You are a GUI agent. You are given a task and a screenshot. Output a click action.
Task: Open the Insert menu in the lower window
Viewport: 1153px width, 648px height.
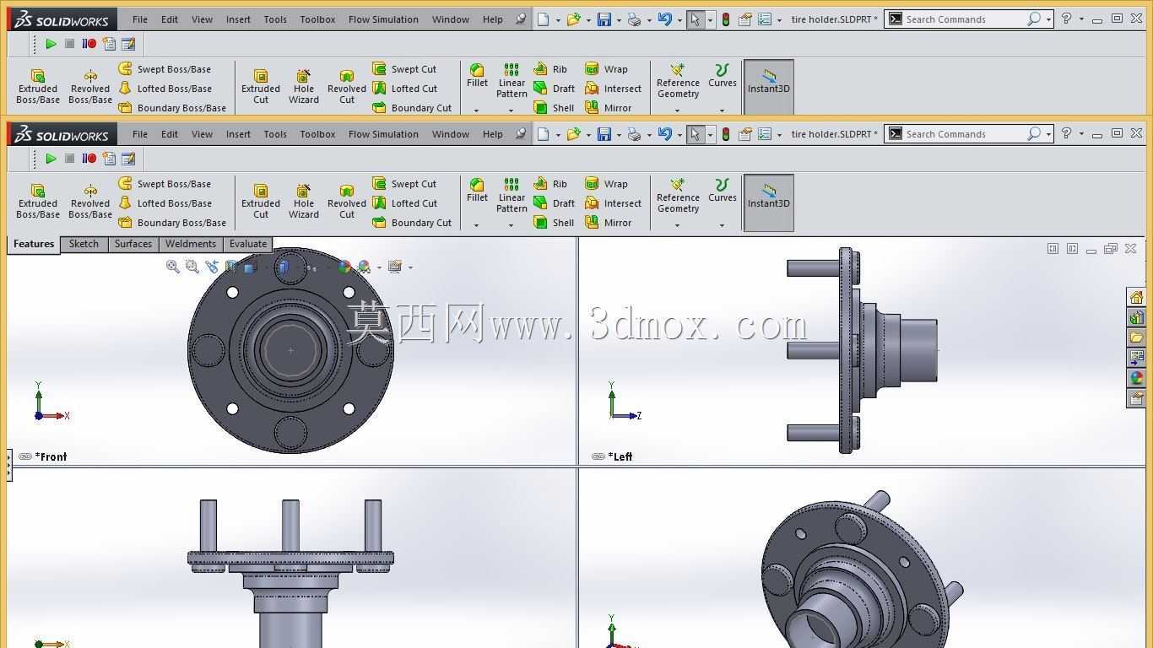(x=238, y=134)
